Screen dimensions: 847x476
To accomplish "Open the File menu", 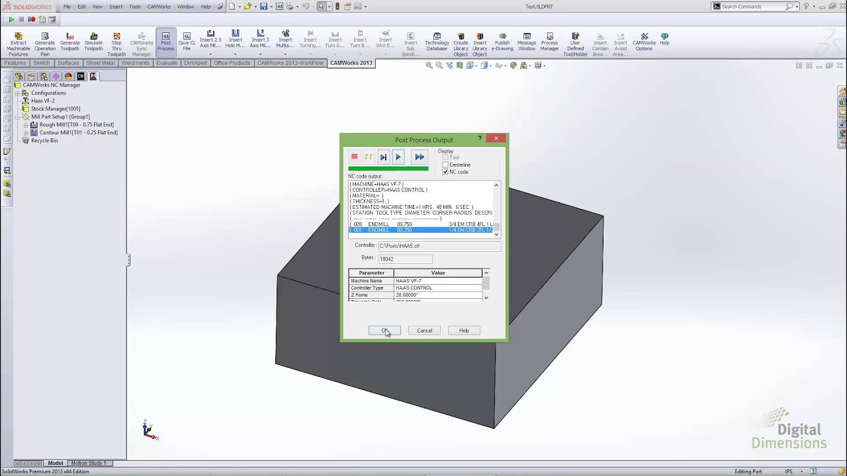I will point(67,7).
